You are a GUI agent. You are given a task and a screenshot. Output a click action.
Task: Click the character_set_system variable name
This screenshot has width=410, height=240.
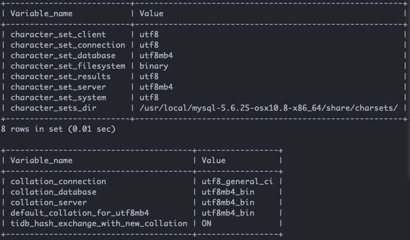coord(58,97)
